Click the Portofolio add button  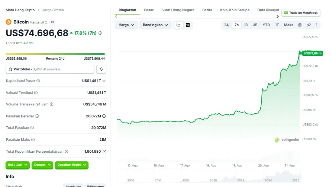(x=50, y=69)
